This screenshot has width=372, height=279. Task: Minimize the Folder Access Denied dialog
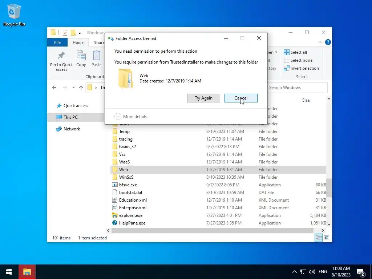[x=226, y=38]
